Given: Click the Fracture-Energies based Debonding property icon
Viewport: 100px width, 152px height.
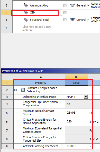Looking at the screenshot, I should click(x=23, y=90).
